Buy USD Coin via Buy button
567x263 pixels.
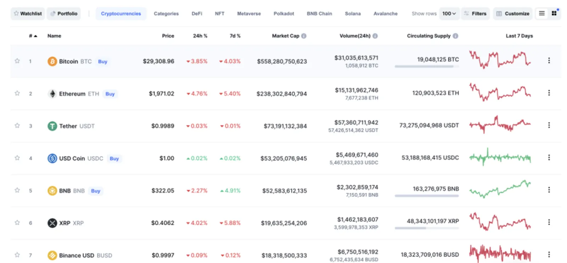click(x=114, y=158)
